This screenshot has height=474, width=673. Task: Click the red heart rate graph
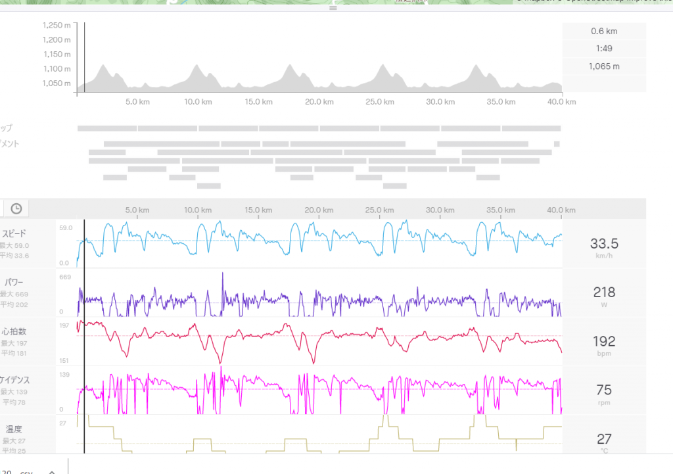(x=319, y=341)
